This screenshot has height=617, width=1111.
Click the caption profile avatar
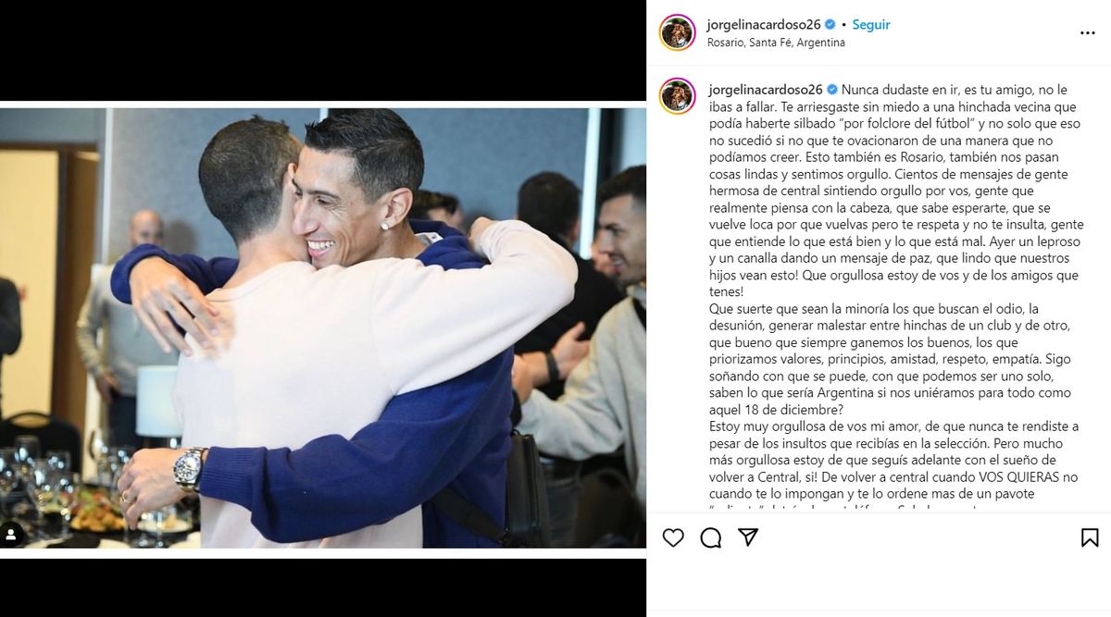coord(677,96)
